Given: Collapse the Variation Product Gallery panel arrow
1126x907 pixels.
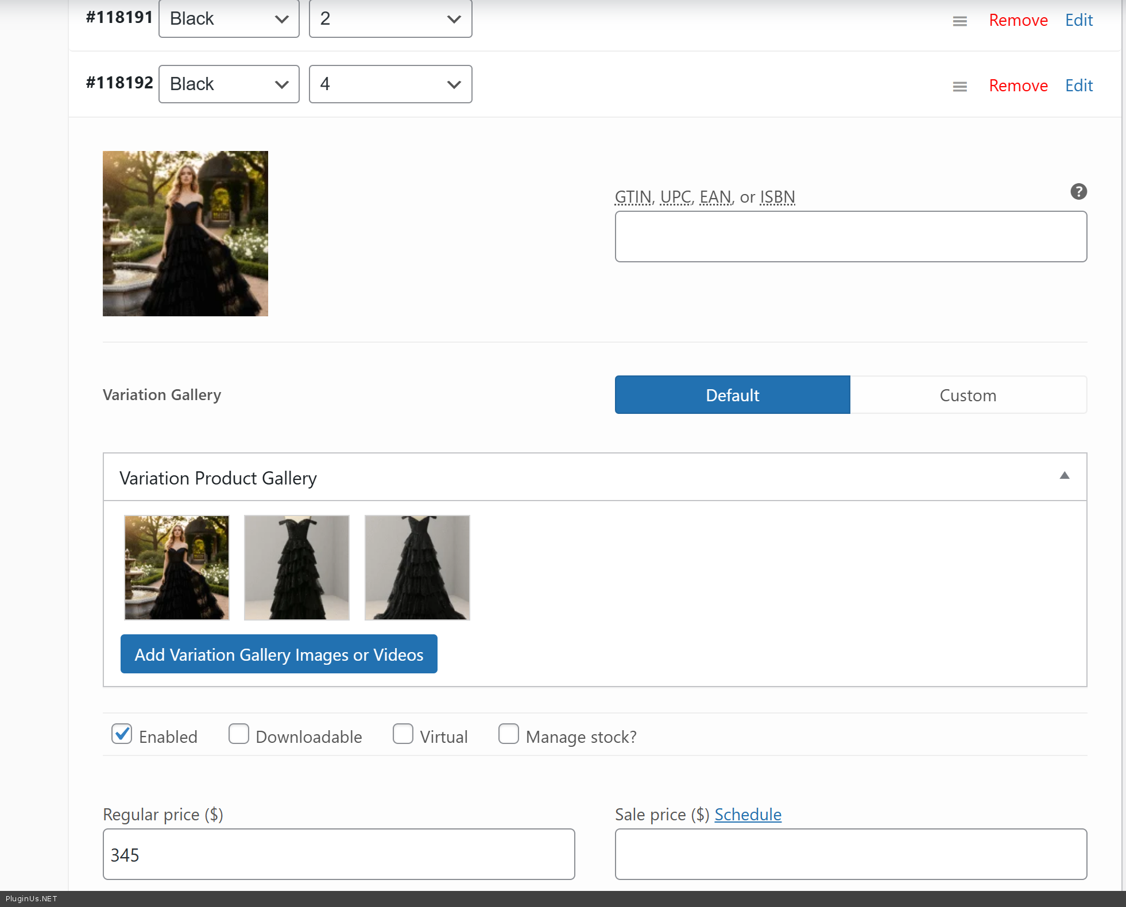Looking at the screenshot, I should point(1064,475).
